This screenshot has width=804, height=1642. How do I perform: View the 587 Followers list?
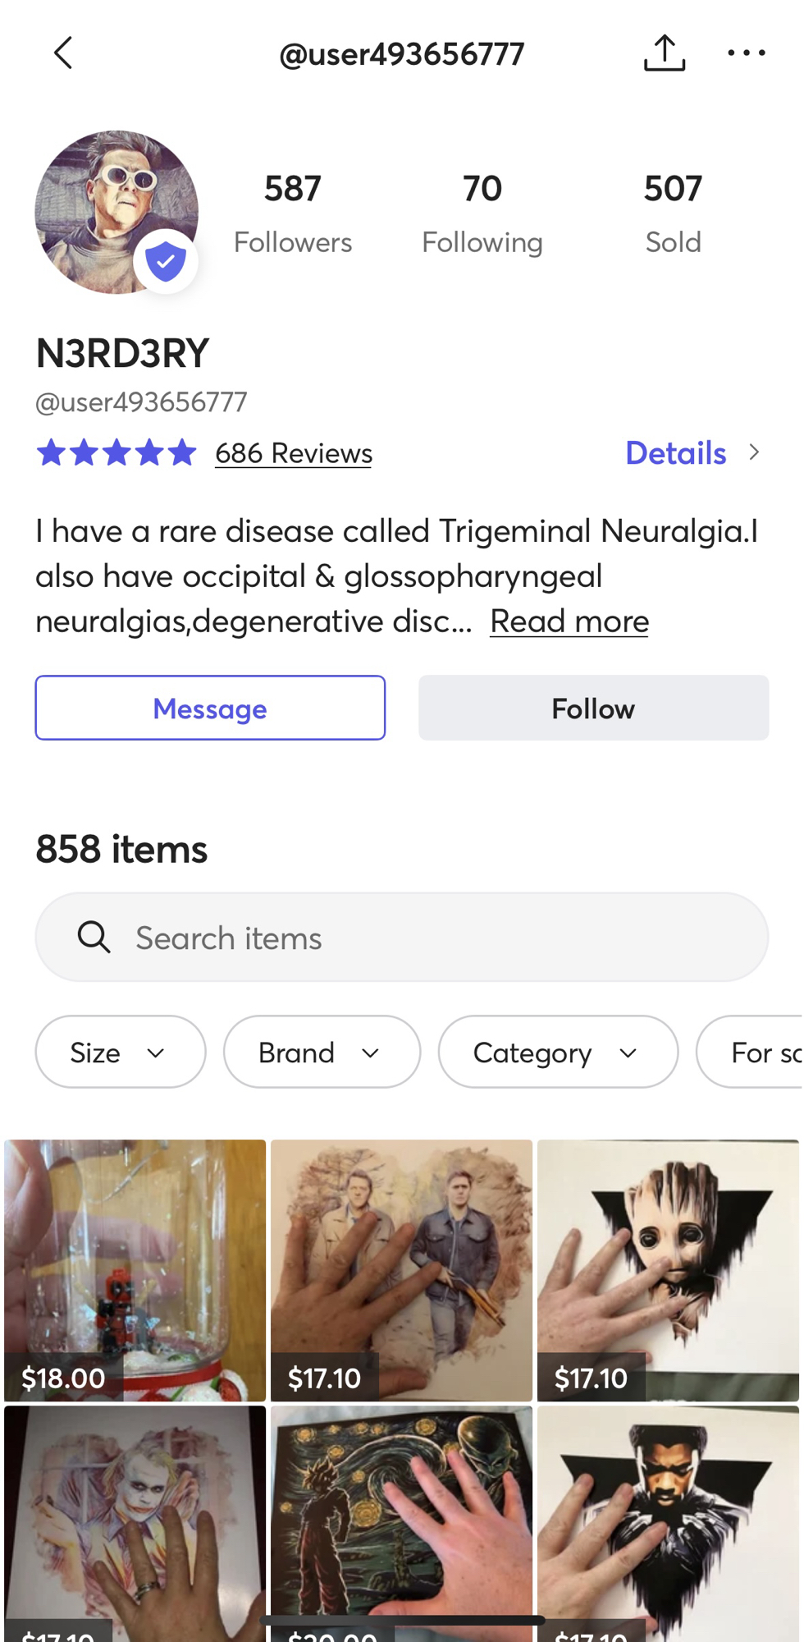click(293, 212)
